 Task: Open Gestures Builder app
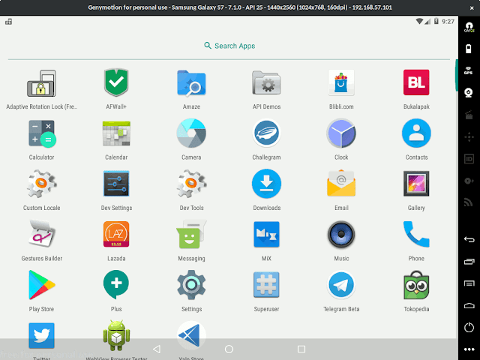point(41,234)
